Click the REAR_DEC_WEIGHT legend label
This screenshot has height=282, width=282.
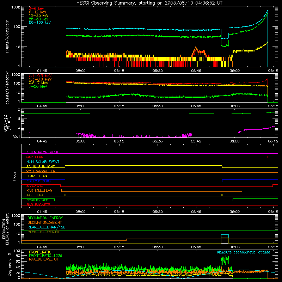(x=43, y=232)
